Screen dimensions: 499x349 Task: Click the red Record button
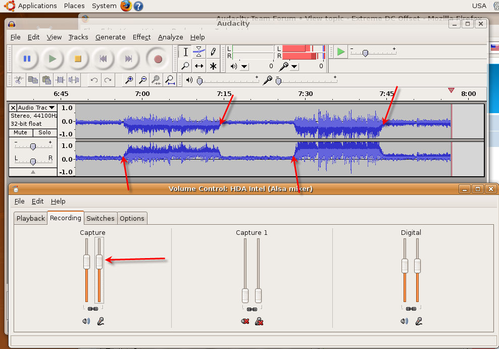158,59
